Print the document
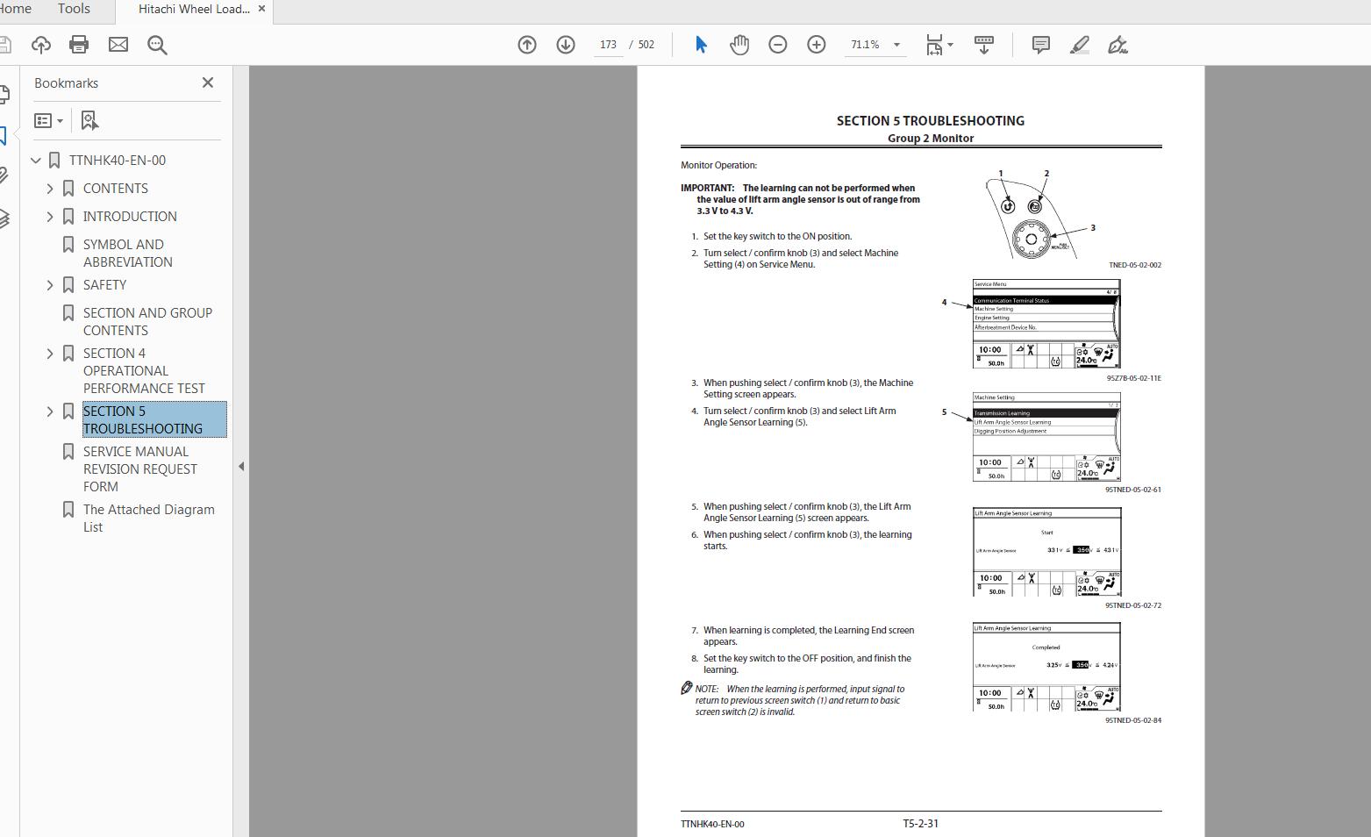 pos(79,44)
